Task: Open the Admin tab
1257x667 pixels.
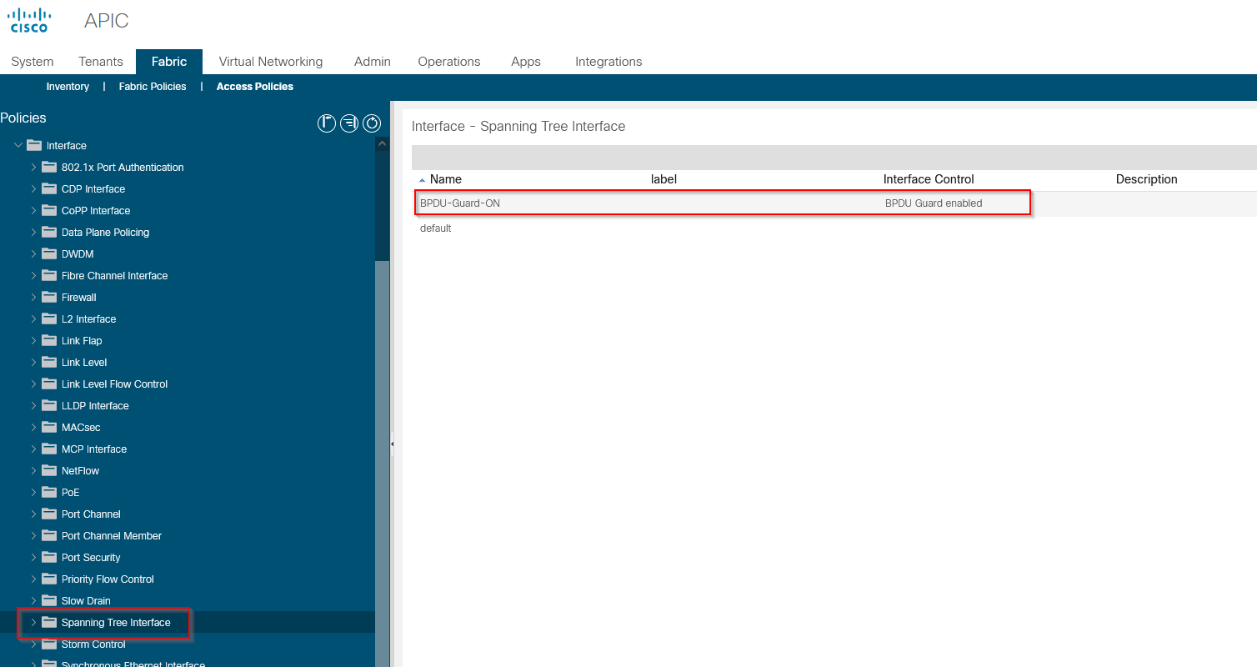Action: pyautogui.click(x=372, y=62)
